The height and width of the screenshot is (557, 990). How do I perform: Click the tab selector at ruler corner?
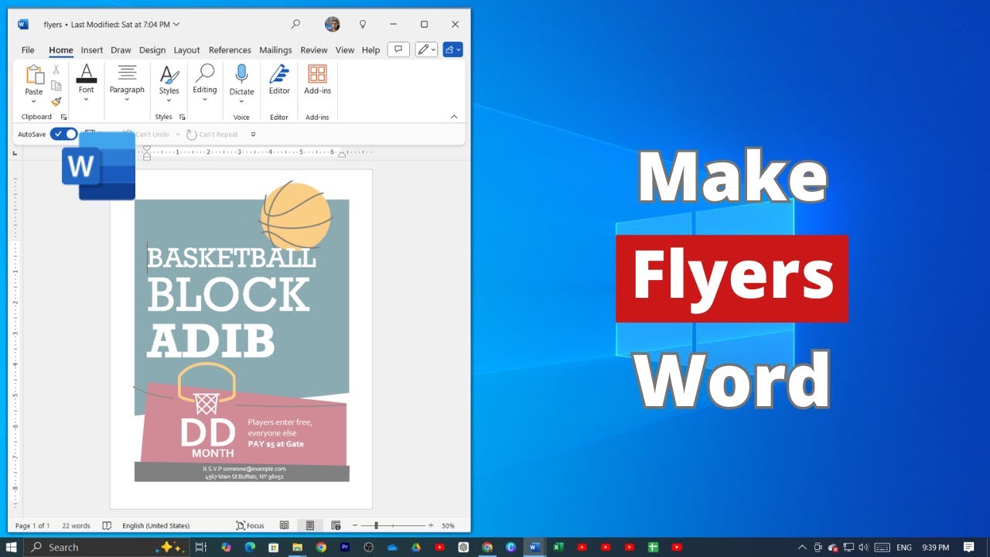click(x=15, y=153)
